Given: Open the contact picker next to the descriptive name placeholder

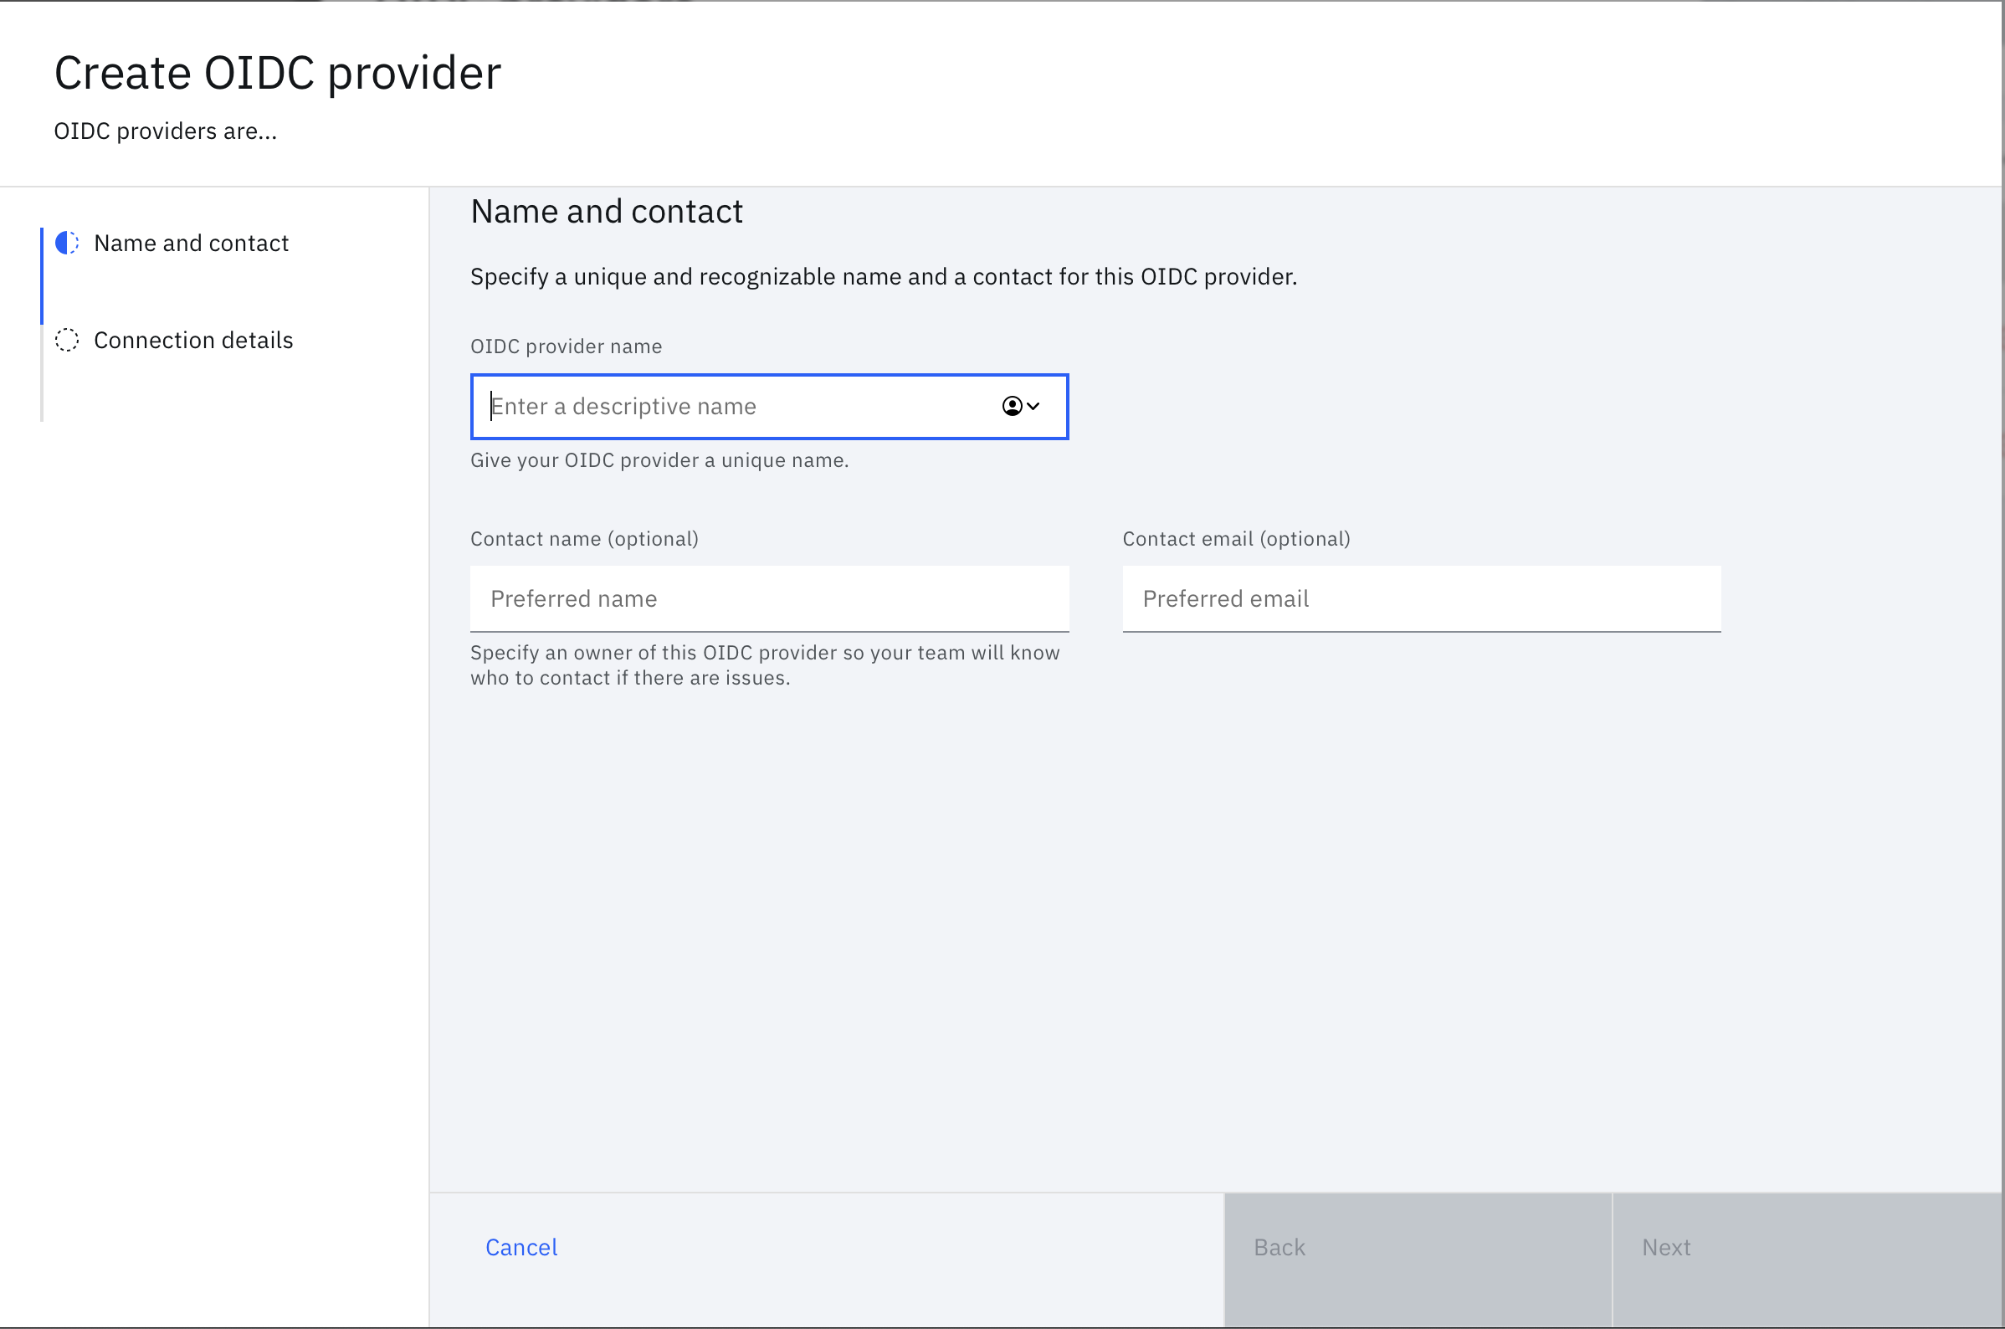Looking at the screenshot, I should (x=1021, y=407).
